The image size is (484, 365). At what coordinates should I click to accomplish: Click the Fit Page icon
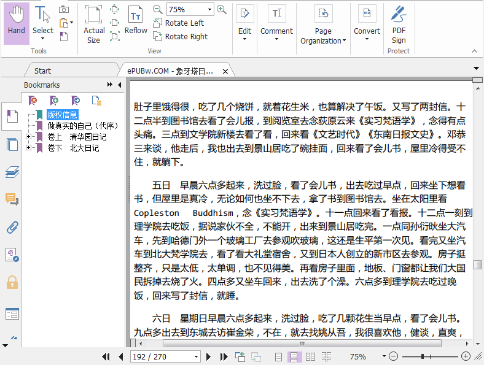[114, 9]
